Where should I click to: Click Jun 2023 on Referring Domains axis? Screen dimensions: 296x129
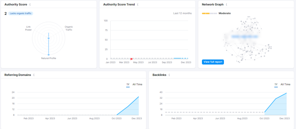(x=72, y=118)
